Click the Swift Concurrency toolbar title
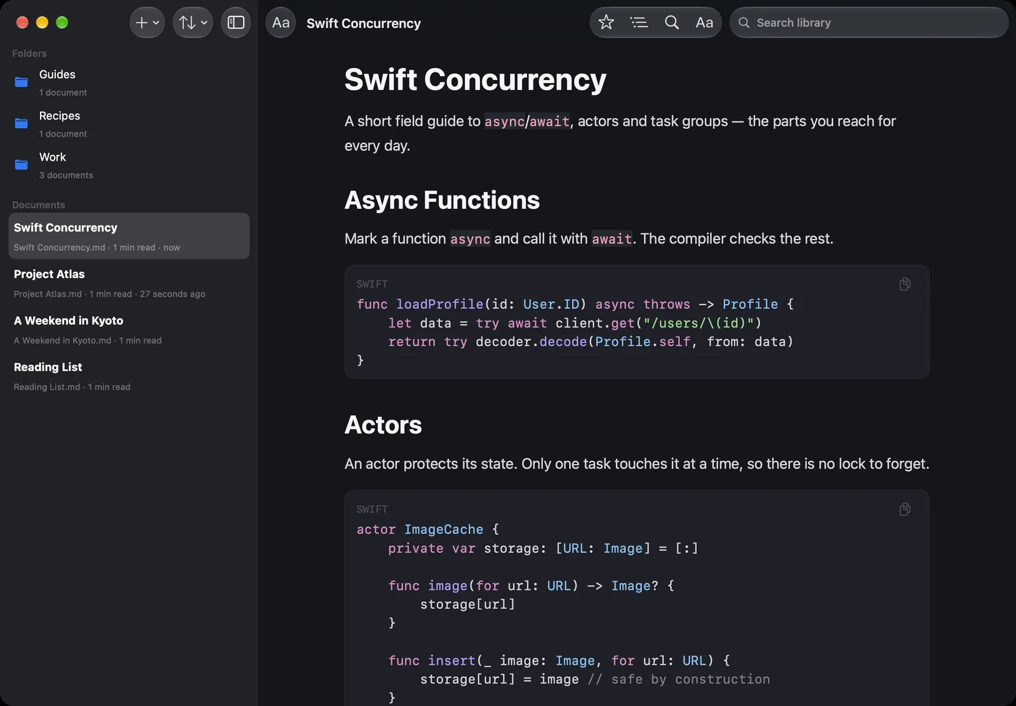Viewport: 1016px width, 706px height. (363, 23)
